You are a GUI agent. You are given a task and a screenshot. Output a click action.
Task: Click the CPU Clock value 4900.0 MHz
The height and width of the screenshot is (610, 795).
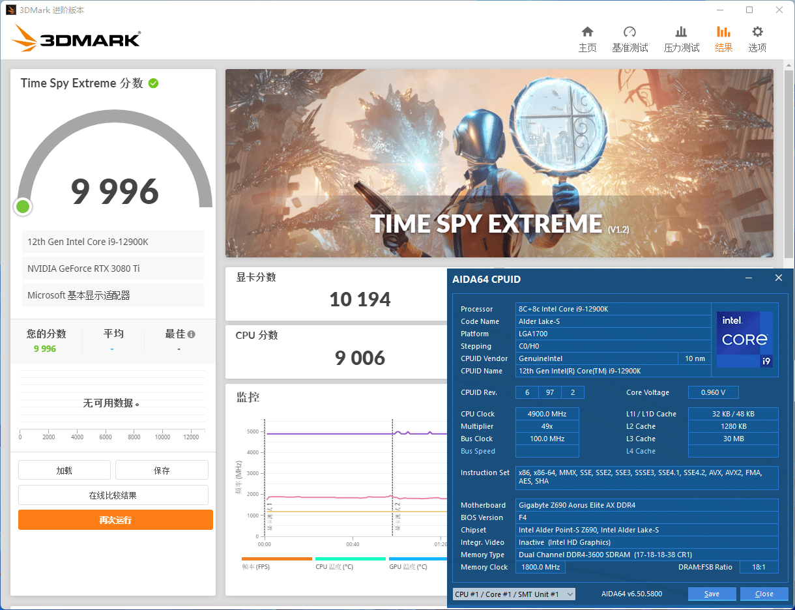click(x=547, y=414)
